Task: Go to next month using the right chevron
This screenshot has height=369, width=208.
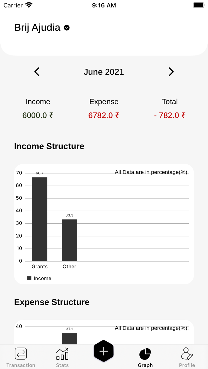Action: 171,72
